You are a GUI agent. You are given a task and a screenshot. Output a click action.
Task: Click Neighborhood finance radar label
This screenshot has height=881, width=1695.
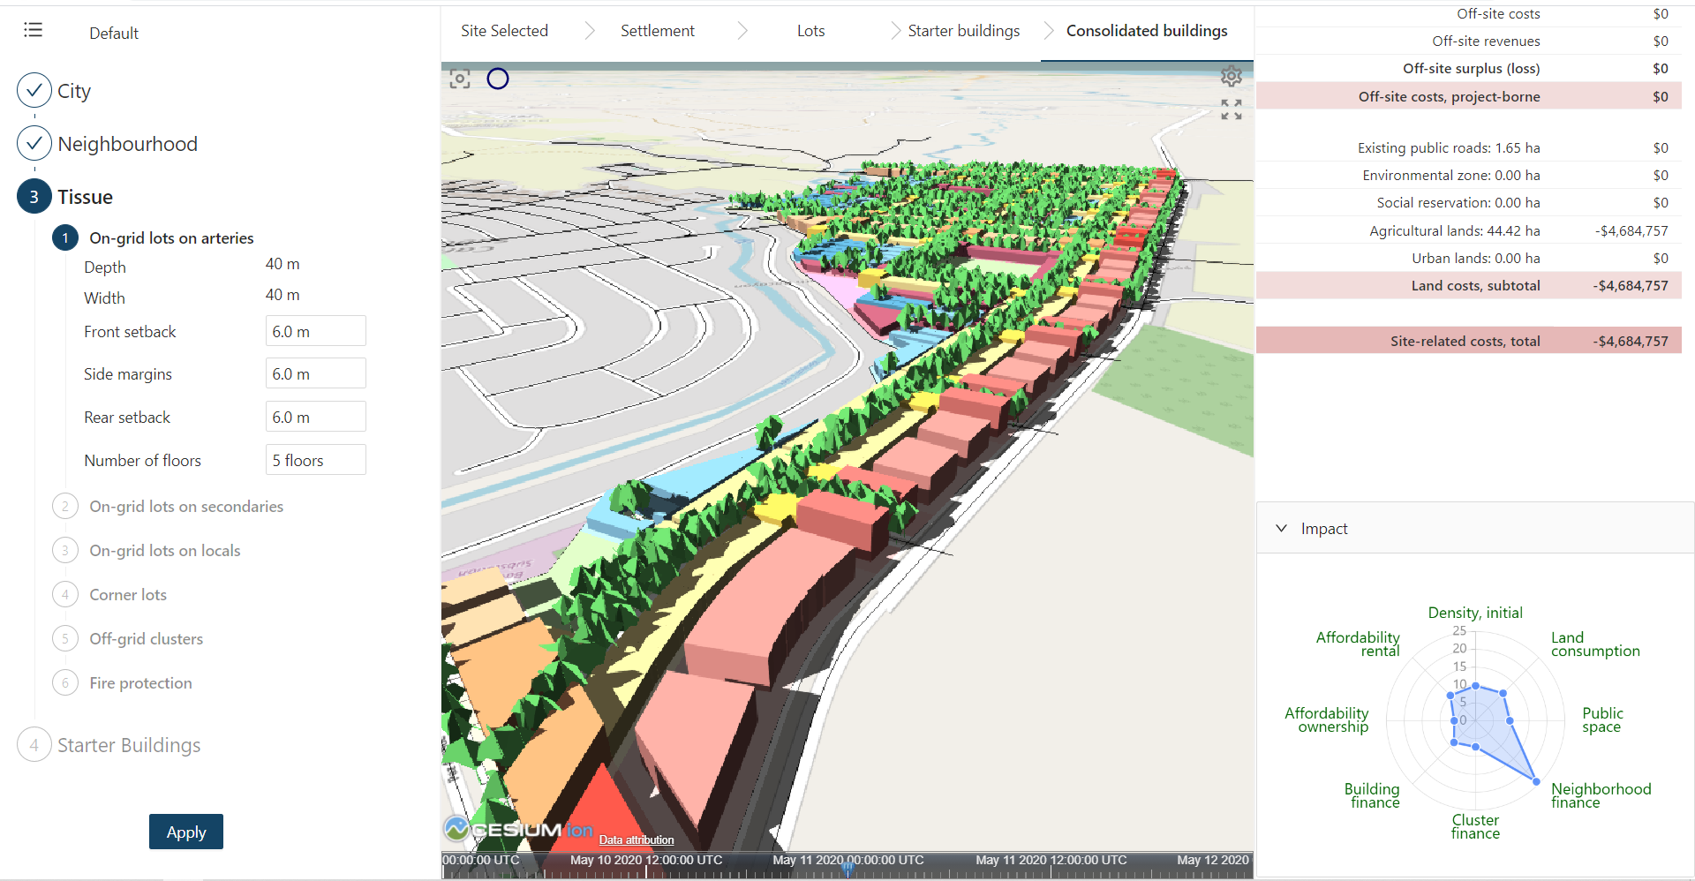1601,795
